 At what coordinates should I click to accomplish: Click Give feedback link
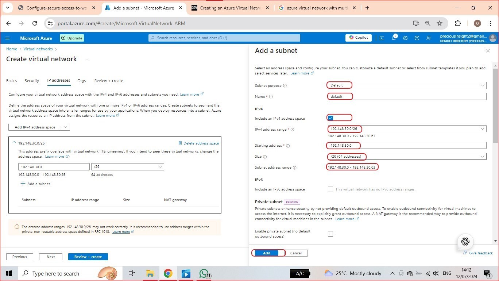[x=478, y=253]
